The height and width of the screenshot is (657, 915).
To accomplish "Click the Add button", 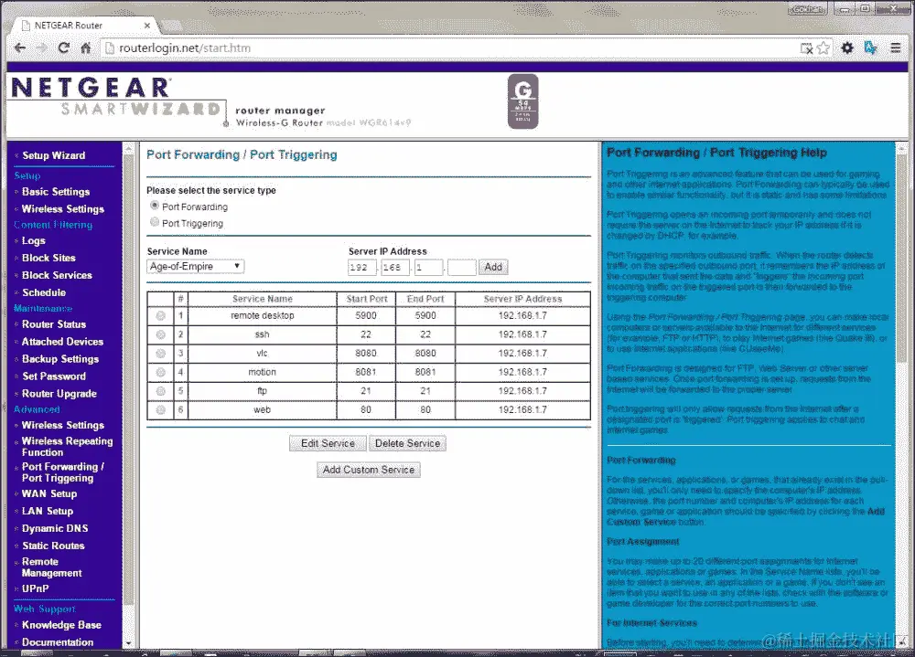I will pos(493,267).
